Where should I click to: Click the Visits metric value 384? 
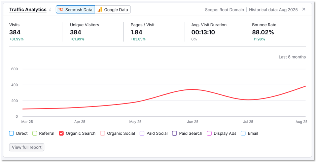click(15, 32)
